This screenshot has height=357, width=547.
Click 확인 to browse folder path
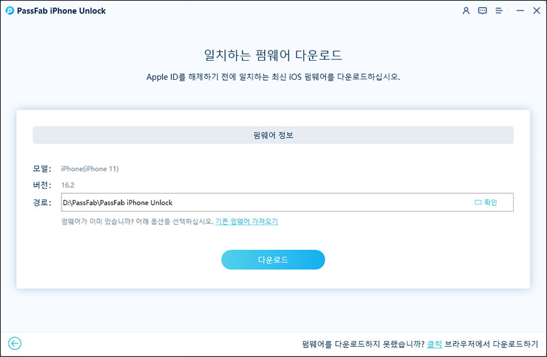(x=486, y=202)
